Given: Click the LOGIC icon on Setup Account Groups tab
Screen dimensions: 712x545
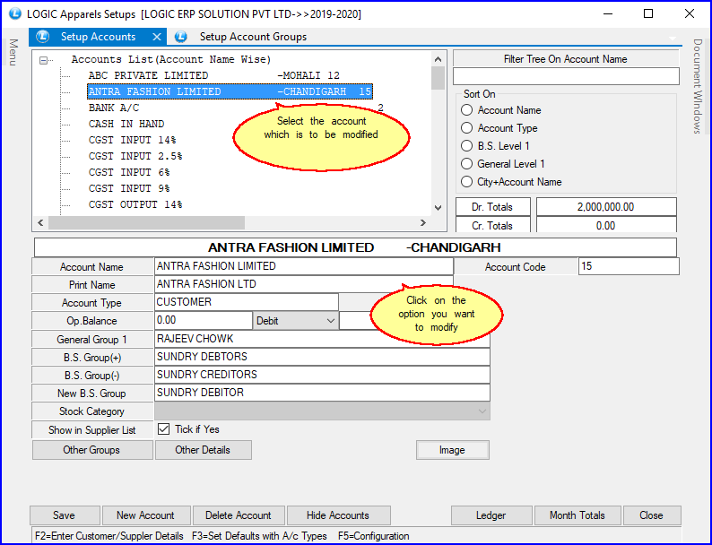Looking at the screenshot, I should (x=181, y=37).
